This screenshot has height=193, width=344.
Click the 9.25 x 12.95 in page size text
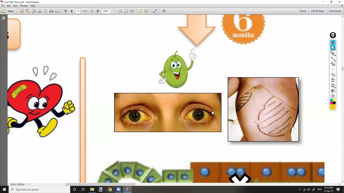18,184
